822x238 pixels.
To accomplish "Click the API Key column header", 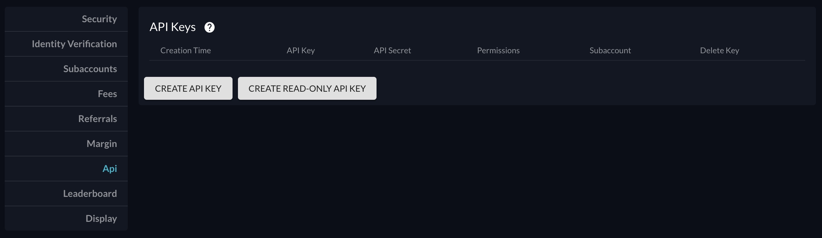I will (300, 51).
